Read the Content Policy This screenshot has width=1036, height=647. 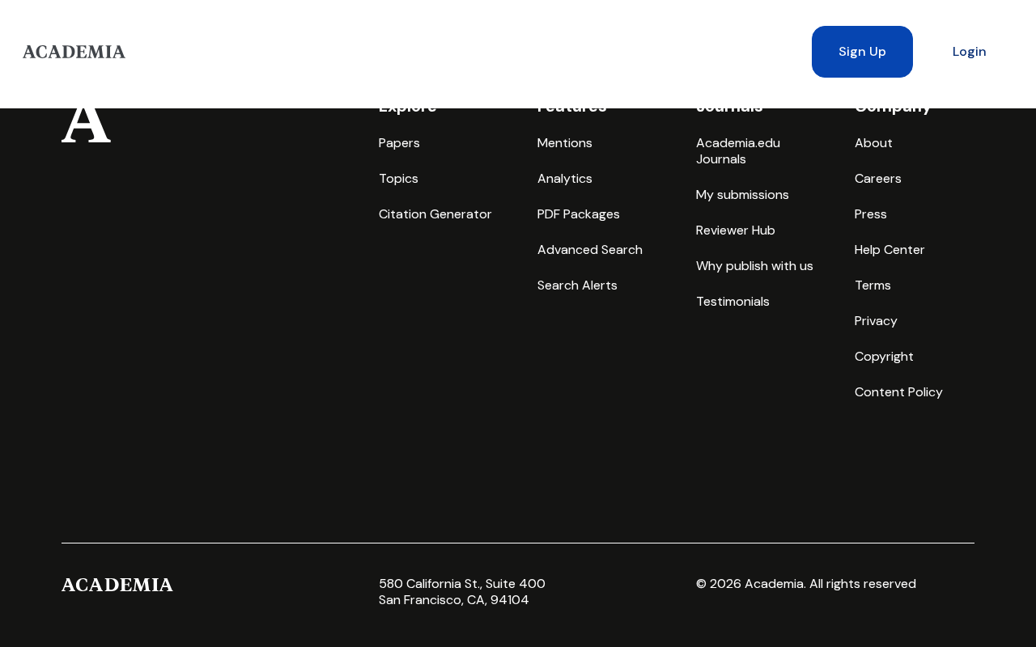coord(898,392)
